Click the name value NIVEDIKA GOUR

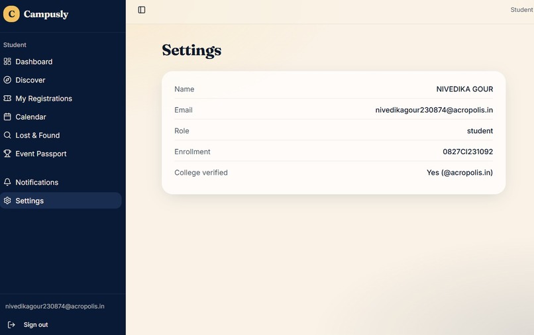point(464,89)
